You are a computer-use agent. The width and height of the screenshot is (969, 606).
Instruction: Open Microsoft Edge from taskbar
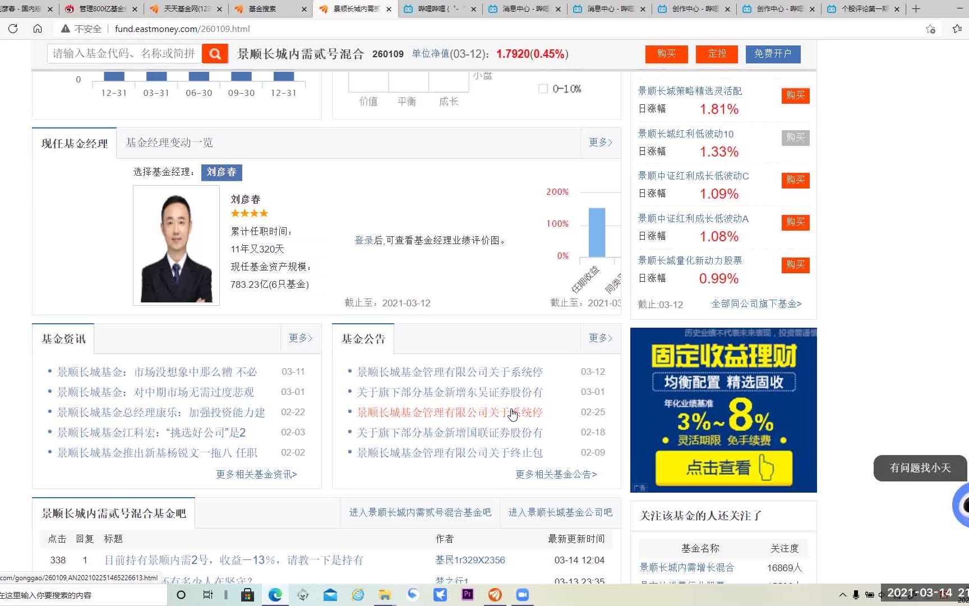275,595
